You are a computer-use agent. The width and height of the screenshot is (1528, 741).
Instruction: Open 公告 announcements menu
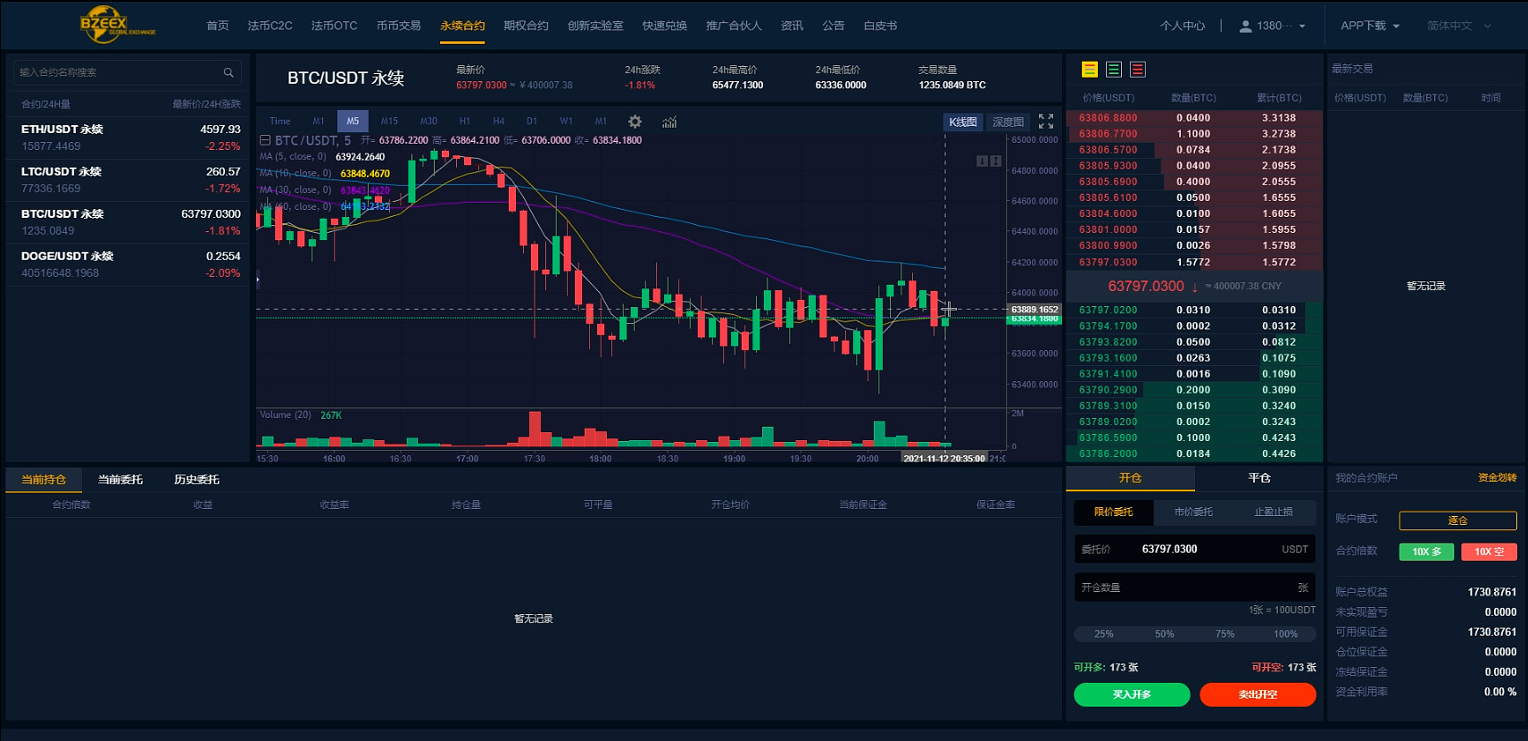pyautogui.click(x=834, y=26)
